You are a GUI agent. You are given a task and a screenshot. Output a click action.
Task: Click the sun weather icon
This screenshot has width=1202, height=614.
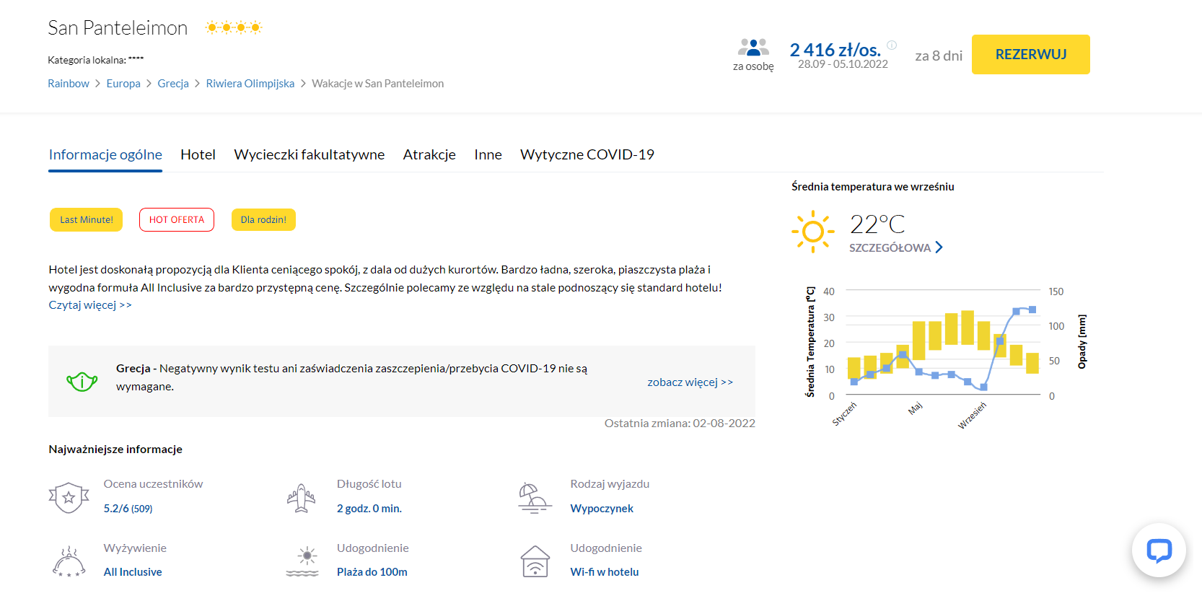pyautogui.click(x=813, y=232)
